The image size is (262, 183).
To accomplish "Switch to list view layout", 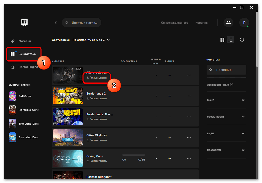I will pos(231,40).
